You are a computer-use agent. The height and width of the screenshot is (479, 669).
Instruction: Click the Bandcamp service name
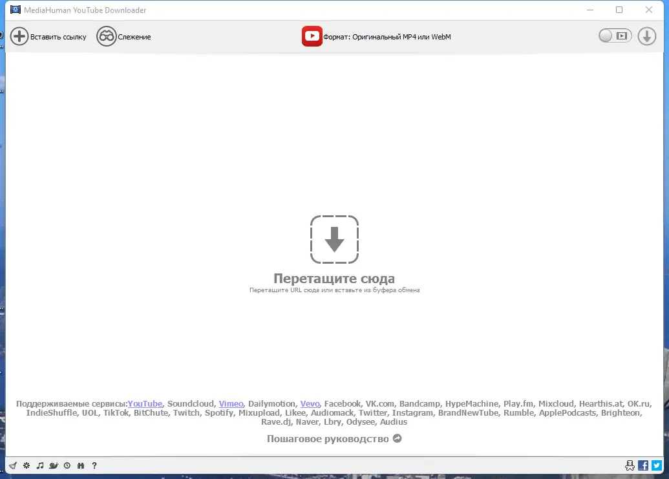click(x=419, y=403)
